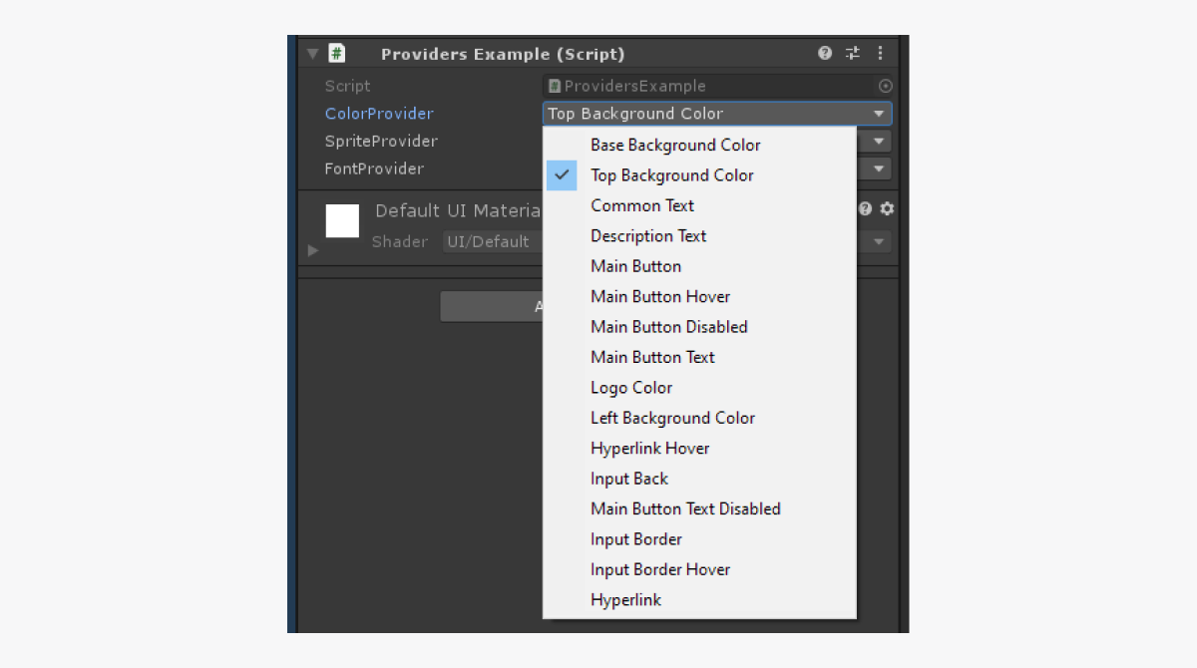Open the ColorProvider dropdown
The image size is (1197, 668).
[716, 114]
